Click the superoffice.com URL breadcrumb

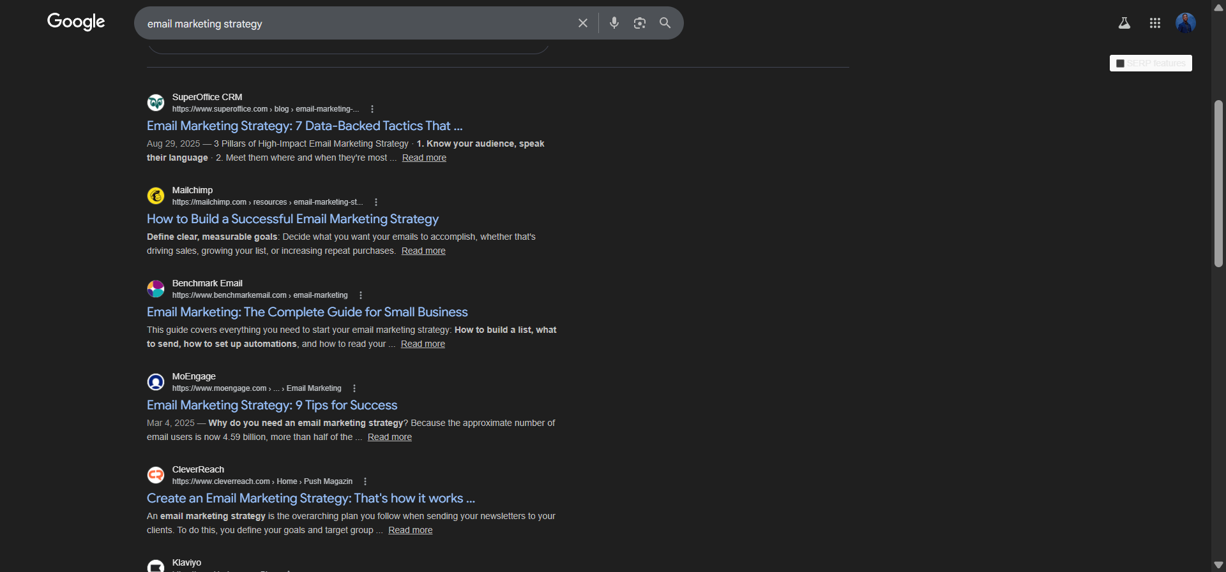tap(266, 109)
